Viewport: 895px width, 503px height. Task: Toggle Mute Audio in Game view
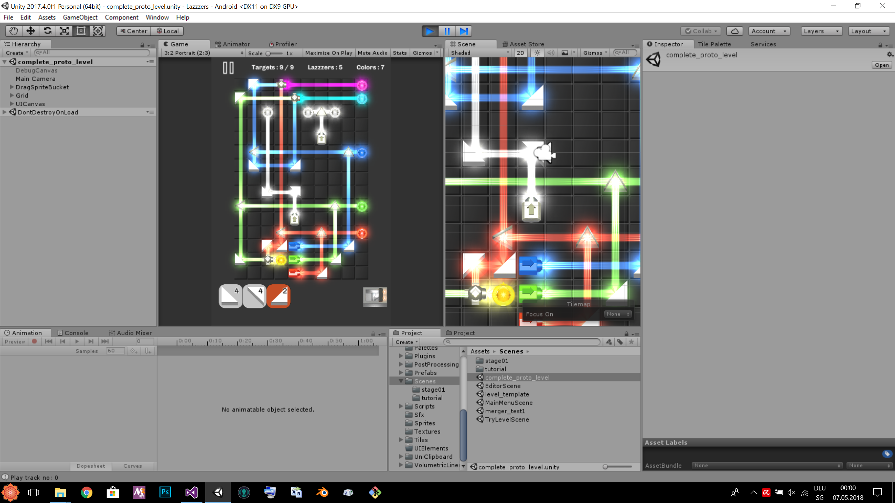pyautogui.click(x=372, y=53)
